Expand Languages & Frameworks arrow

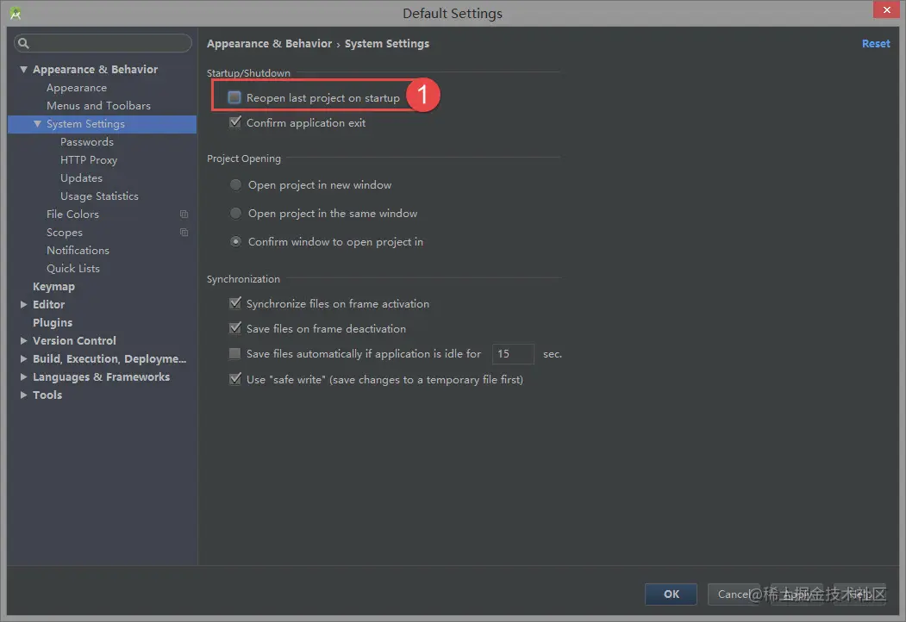[x=23, y=377]
